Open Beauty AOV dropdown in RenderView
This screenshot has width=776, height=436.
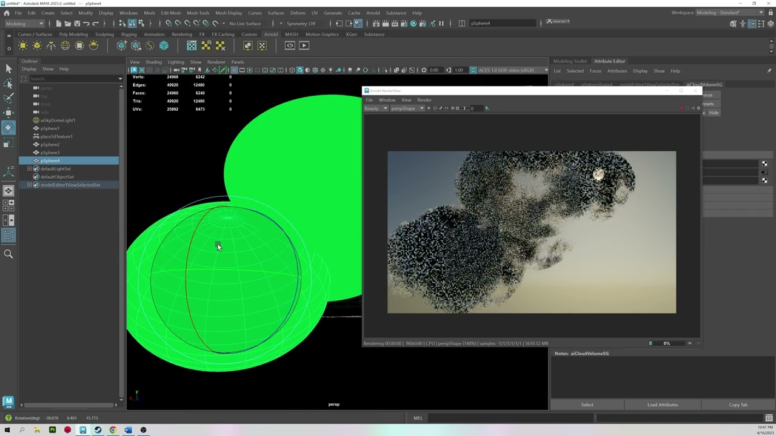click(376, 108)
